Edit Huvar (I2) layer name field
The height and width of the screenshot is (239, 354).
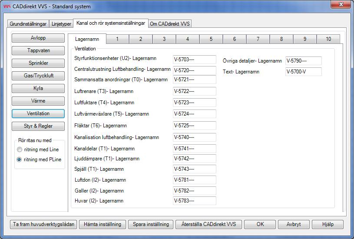(195, 201)
